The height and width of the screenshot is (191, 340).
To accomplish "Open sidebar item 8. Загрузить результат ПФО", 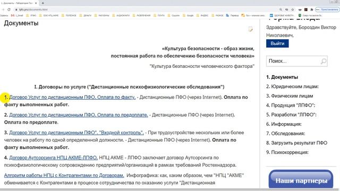I will (297, 143).
